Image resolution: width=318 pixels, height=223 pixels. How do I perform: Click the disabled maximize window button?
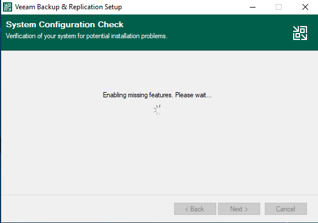pyautogui.click(x=279, y=7)
